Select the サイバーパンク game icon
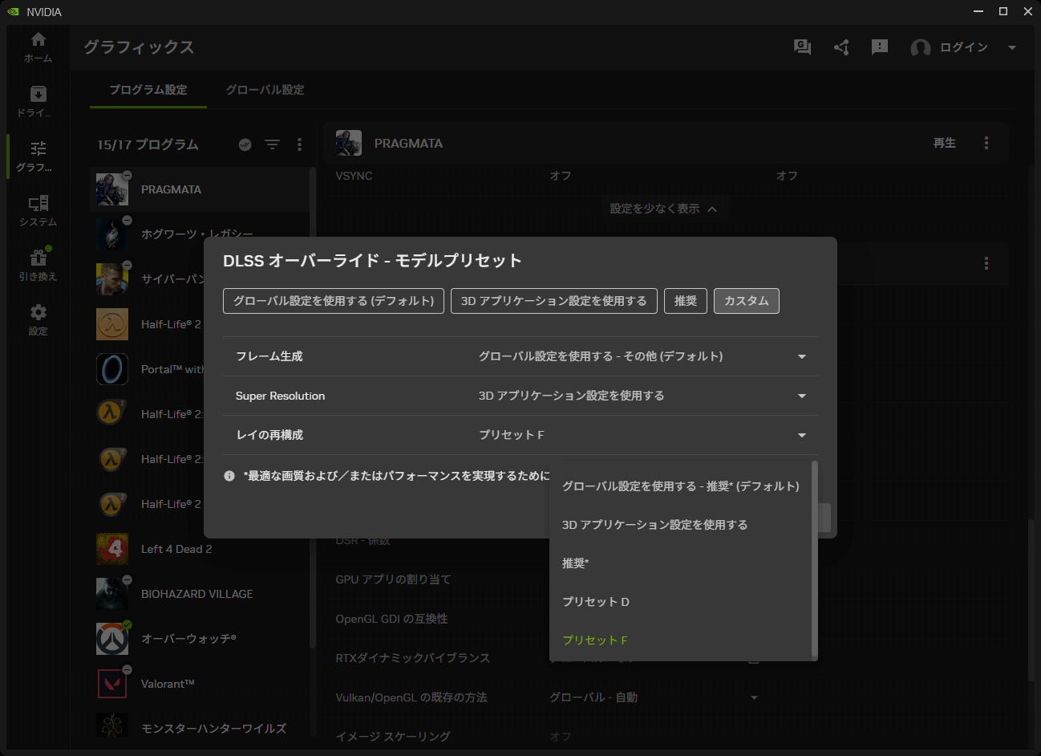Image resolution: width=1041 pixels, height=756 pixels. (x=112, y=279)
